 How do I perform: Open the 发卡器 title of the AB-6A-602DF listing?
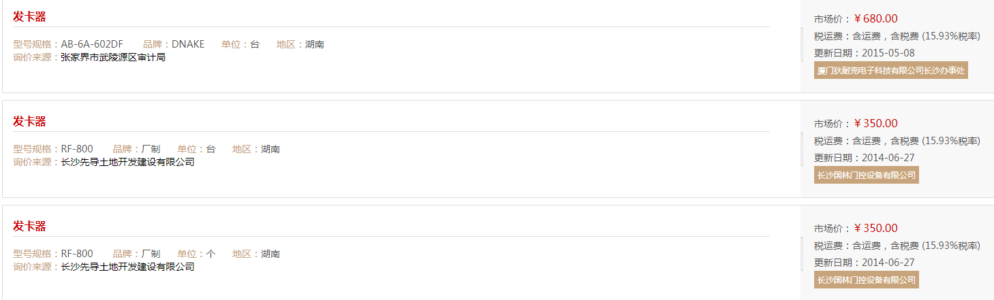(29, 17)
